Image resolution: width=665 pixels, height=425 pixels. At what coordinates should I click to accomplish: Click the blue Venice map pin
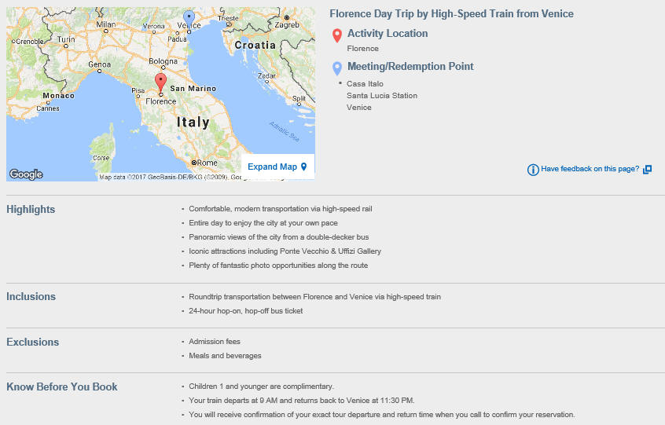(189, 20)
